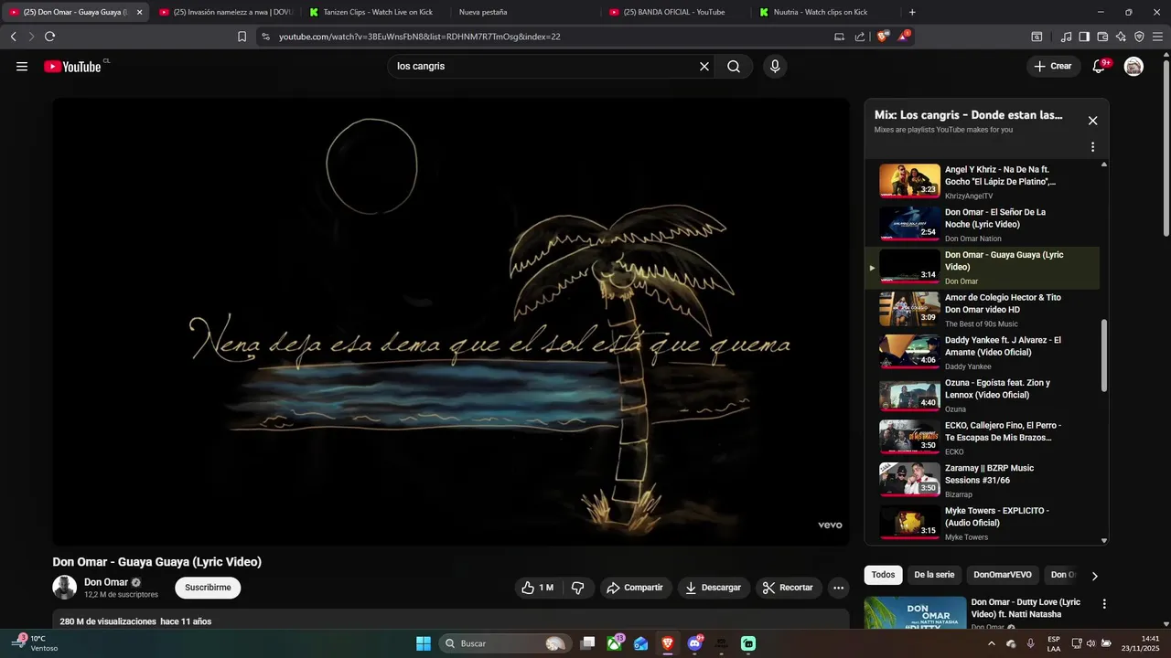Select the 'De la serie' filter chip

click(934, 575)
